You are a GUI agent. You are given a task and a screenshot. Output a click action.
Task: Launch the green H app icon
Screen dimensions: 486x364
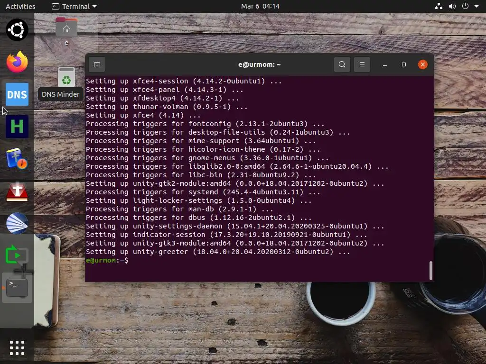pyautogui.click(x=17, y=127)
